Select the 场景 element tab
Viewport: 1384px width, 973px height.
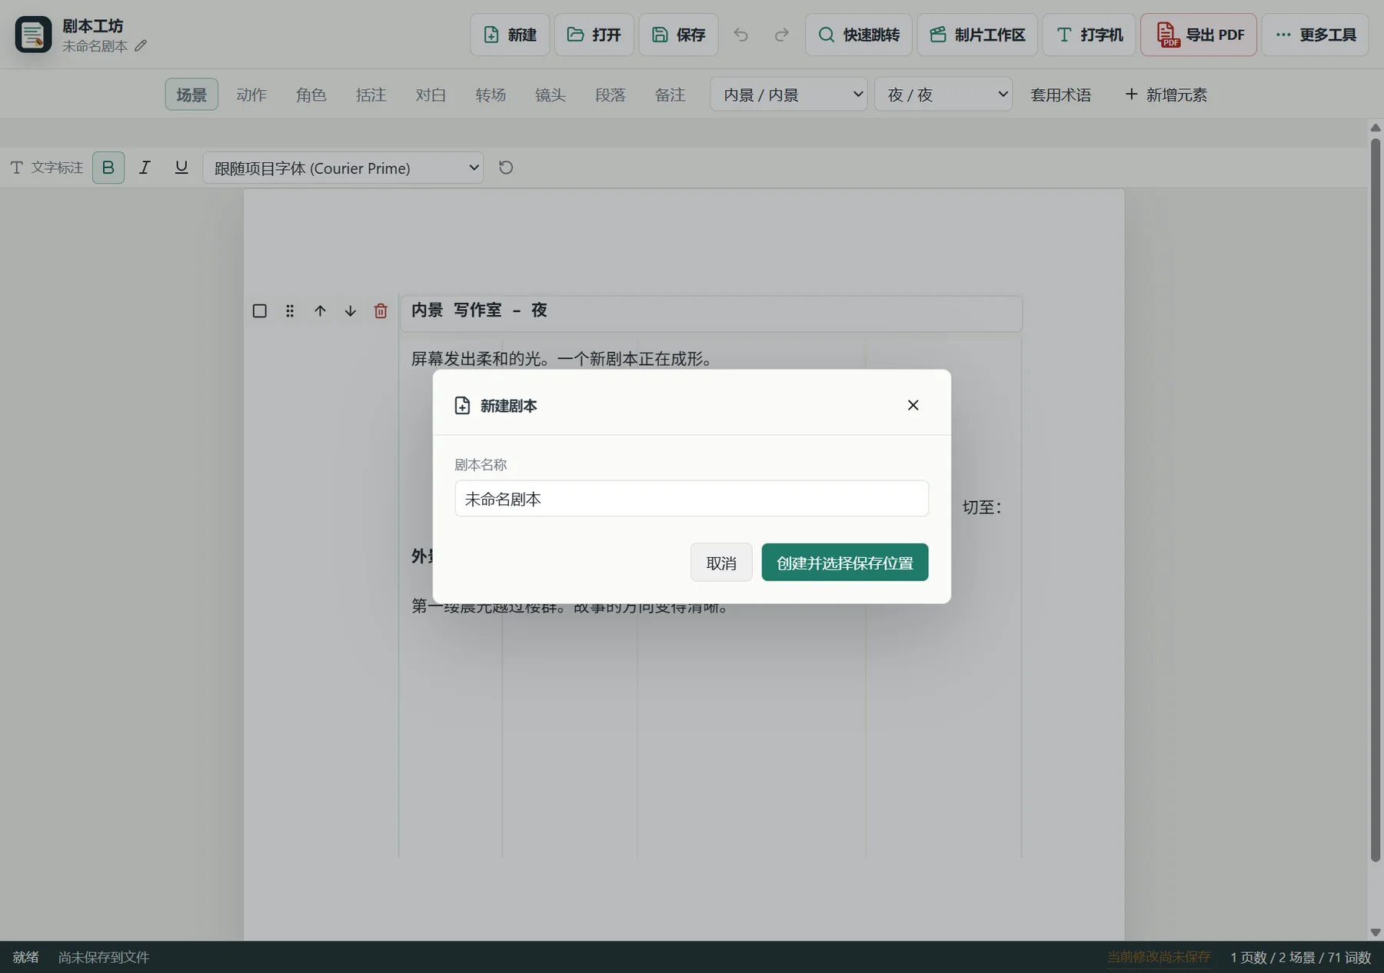coord(191,95)
